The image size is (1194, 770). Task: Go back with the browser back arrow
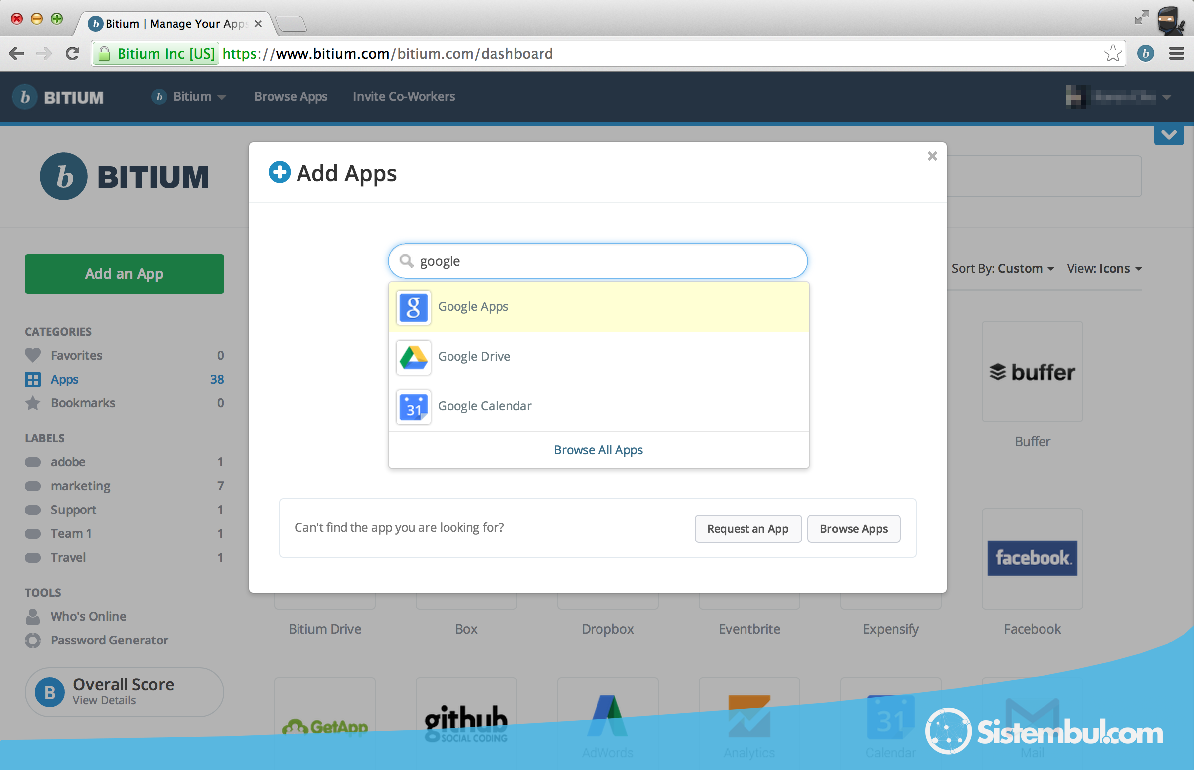pos(16,53)
